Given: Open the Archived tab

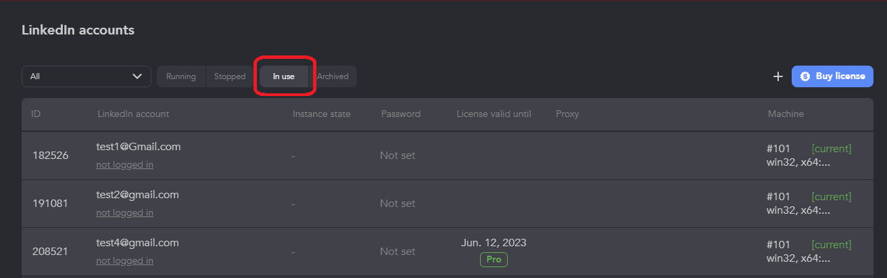Looking at the screenshot, I should (333, 76).
